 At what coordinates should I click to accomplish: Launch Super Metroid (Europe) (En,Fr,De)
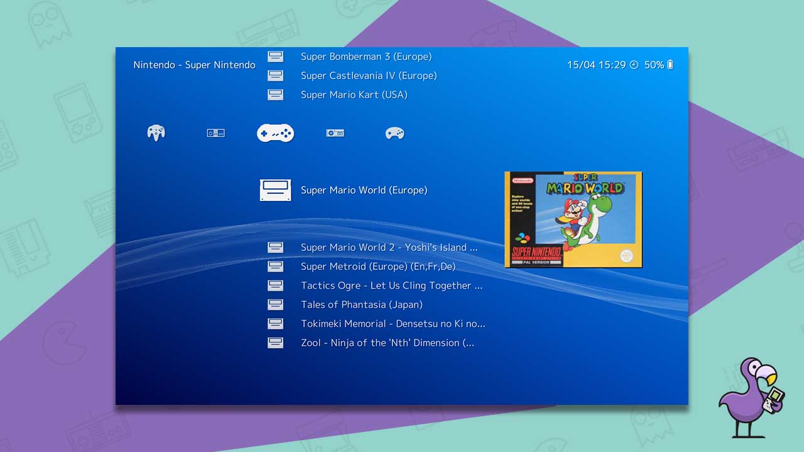pos(378,266)
